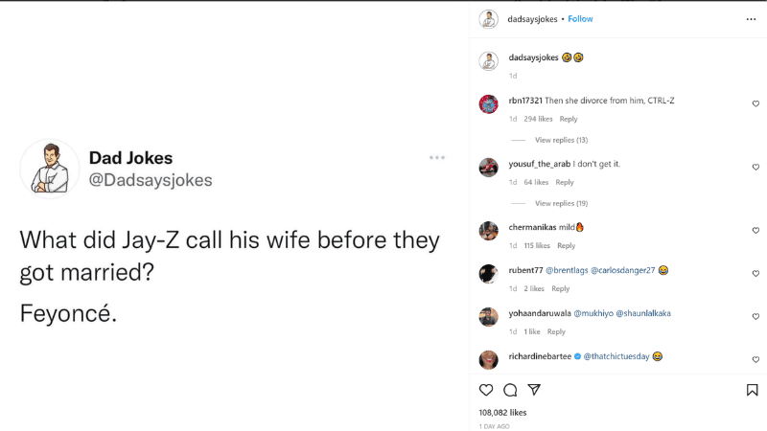This screenshot has width=767, height=431.
Task: Open dadsaysjokes profile picture in header
Action: tap(489, 19)
